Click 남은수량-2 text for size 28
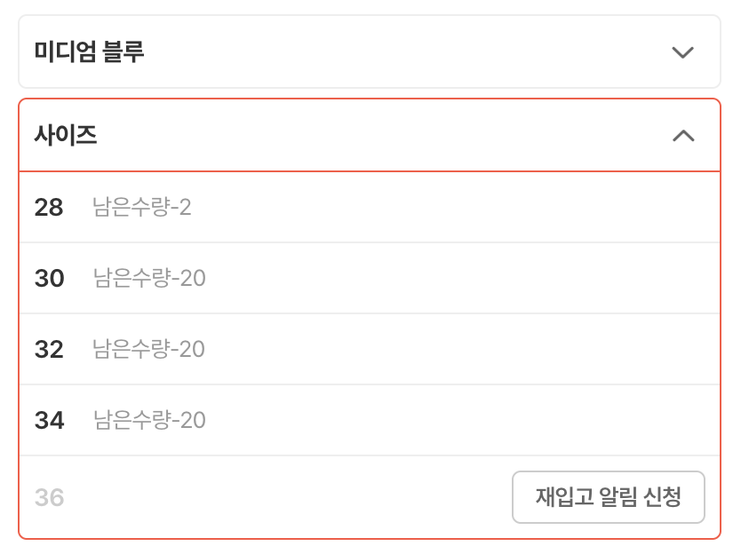This screenshot has width=741, height=554. tap(142, 208)
